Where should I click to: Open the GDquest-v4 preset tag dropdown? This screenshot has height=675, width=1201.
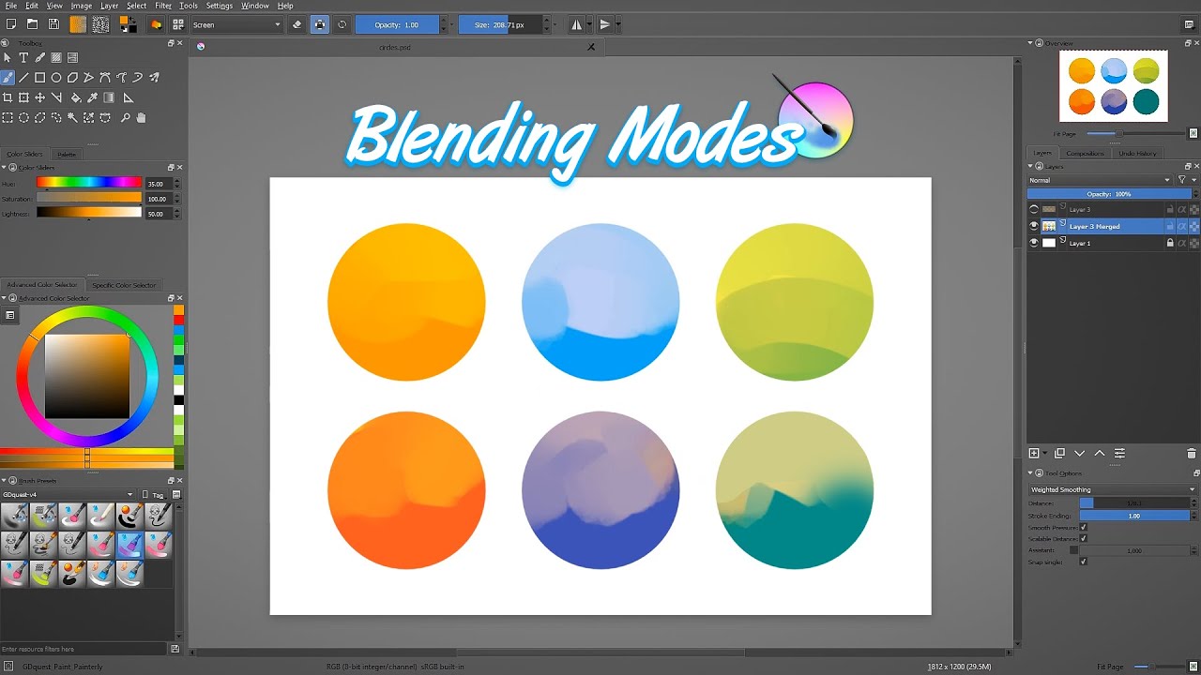[68, 494]
